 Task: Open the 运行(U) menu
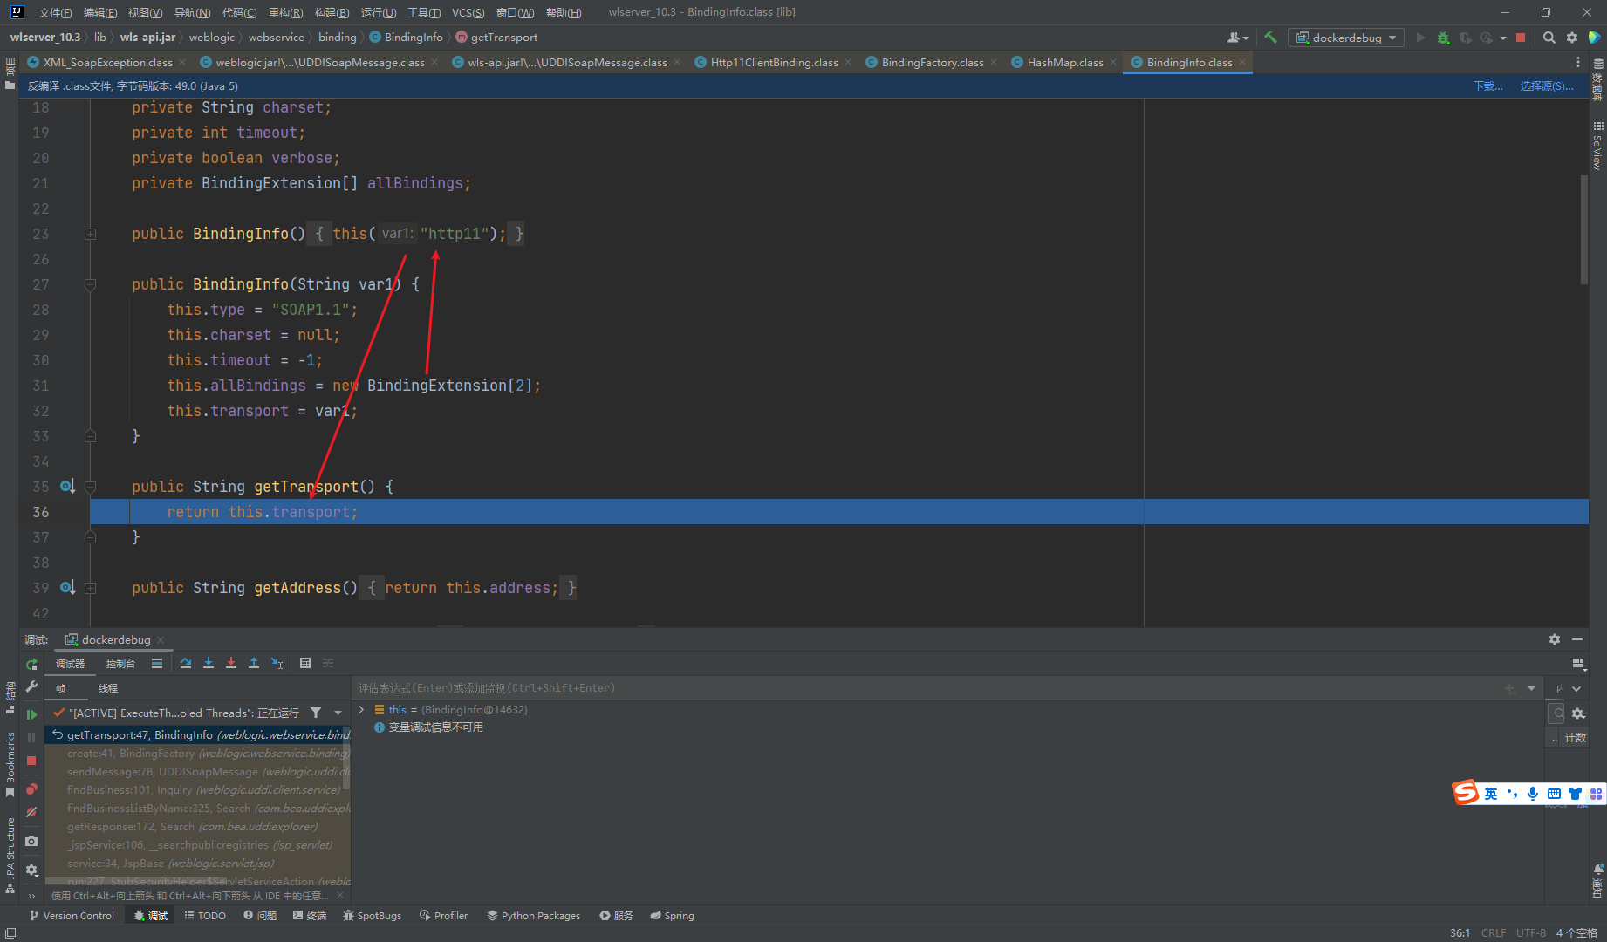click(x=379, y=12)
